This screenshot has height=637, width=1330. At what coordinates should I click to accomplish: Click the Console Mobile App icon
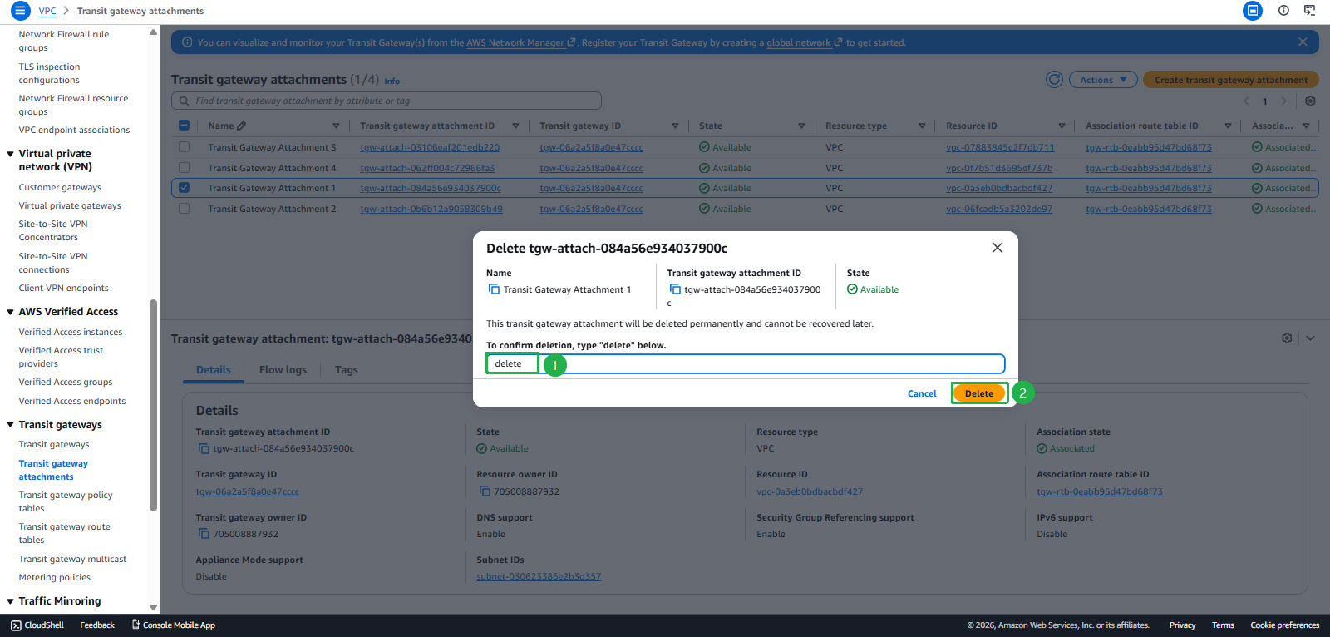click(x=136, y=625)
